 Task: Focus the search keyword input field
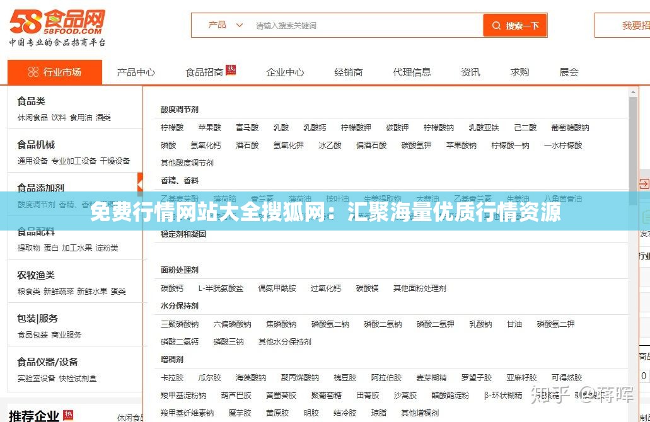pos(367,26)
